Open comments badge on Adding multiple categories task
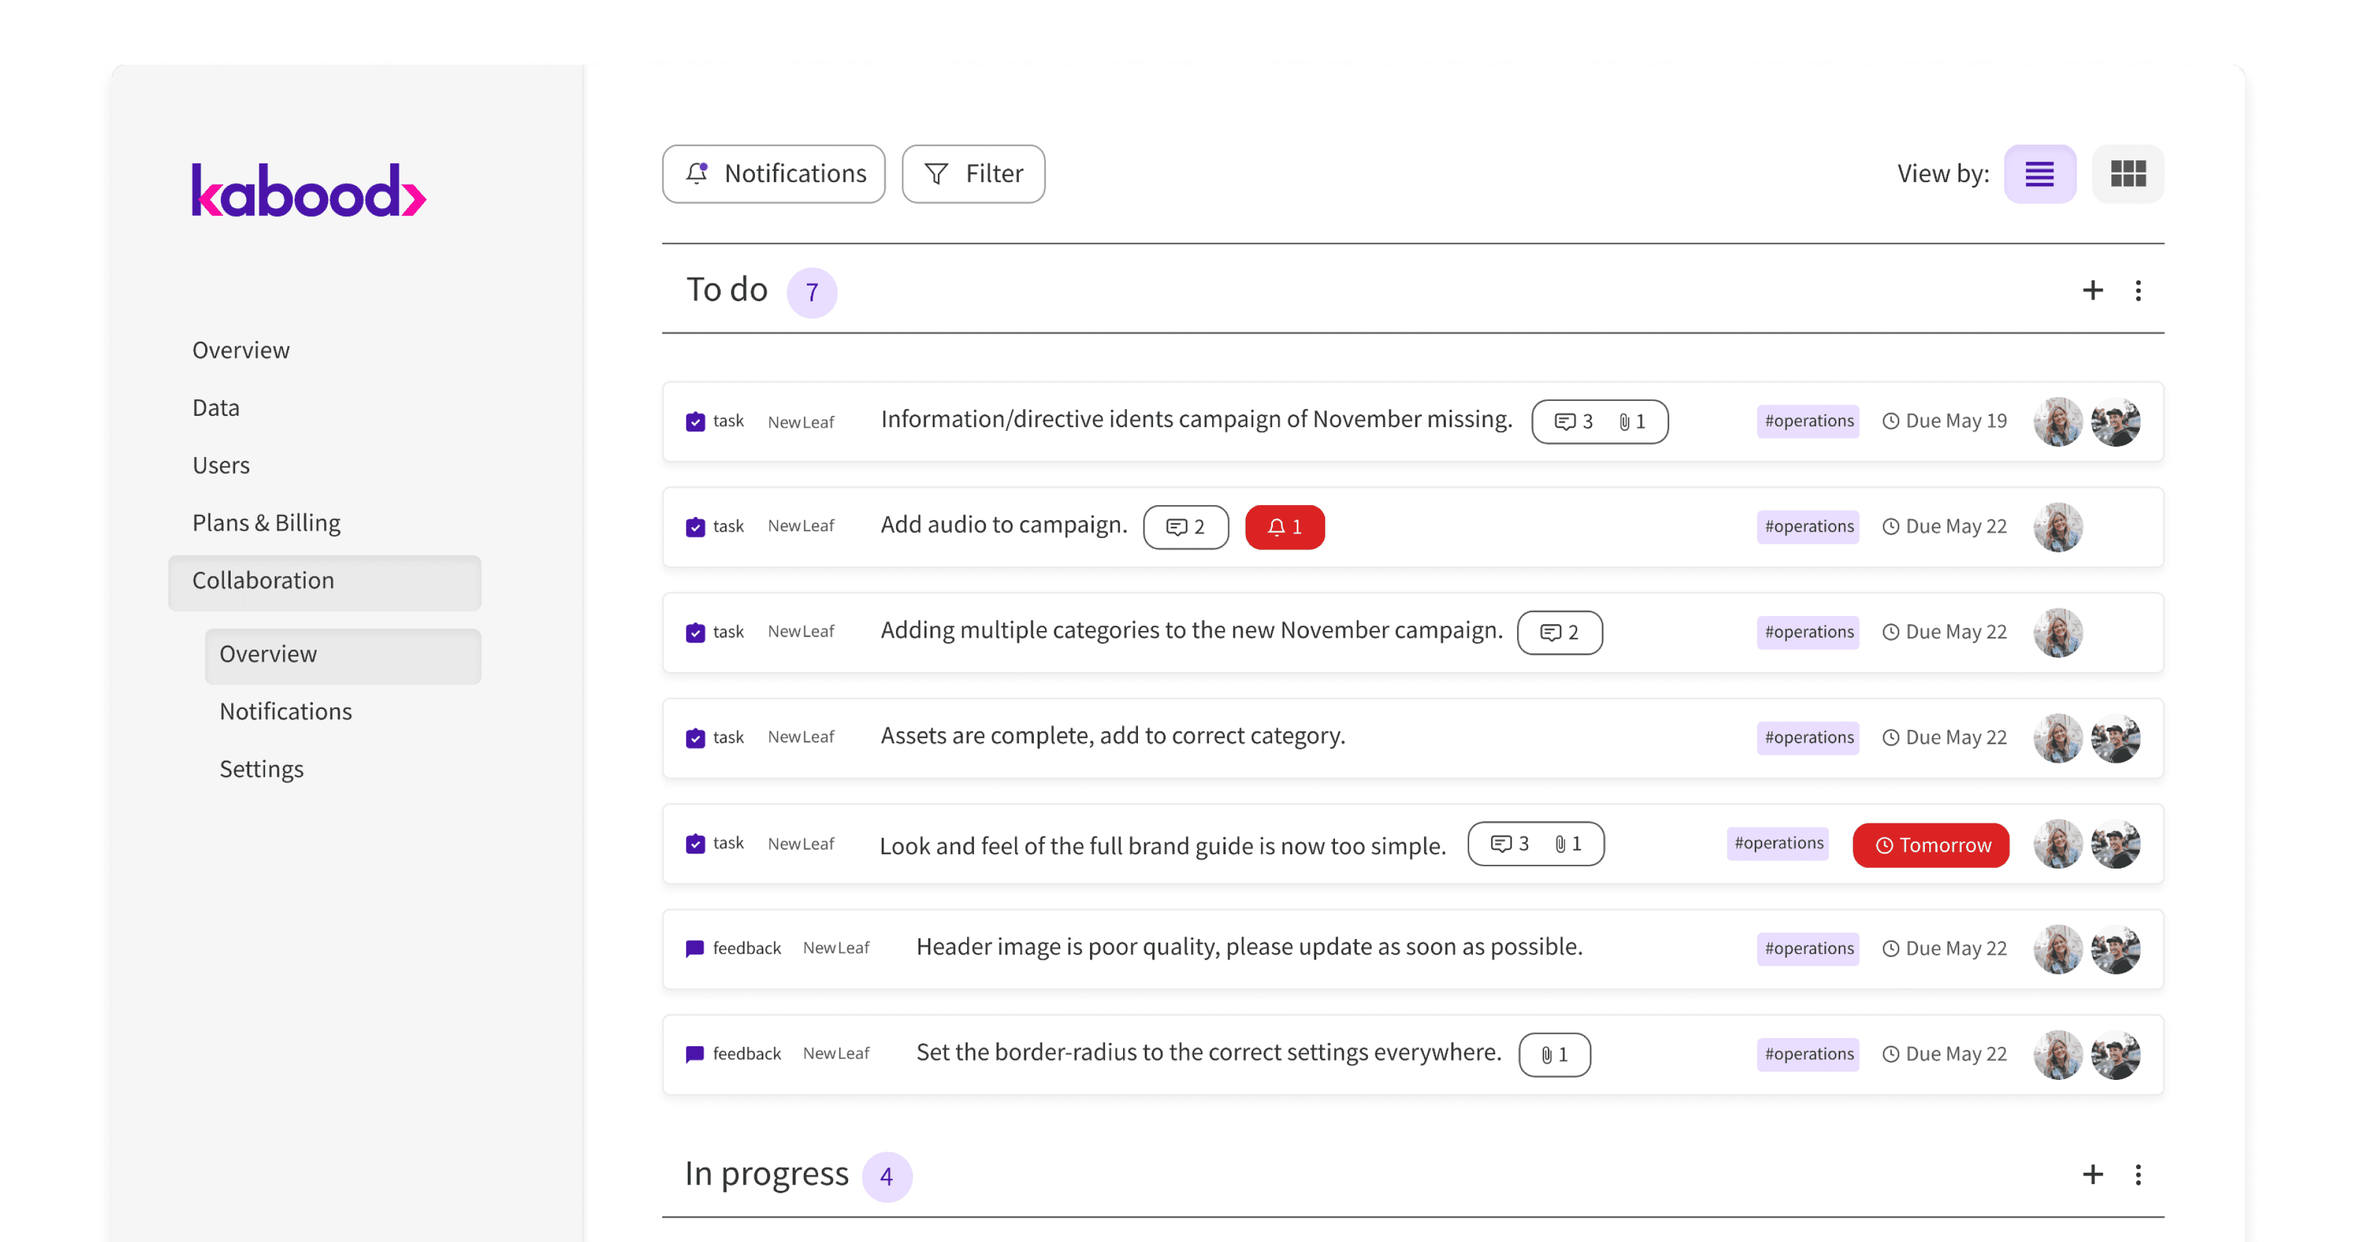This screenshot has height=1242, width=2357. 1559,633
